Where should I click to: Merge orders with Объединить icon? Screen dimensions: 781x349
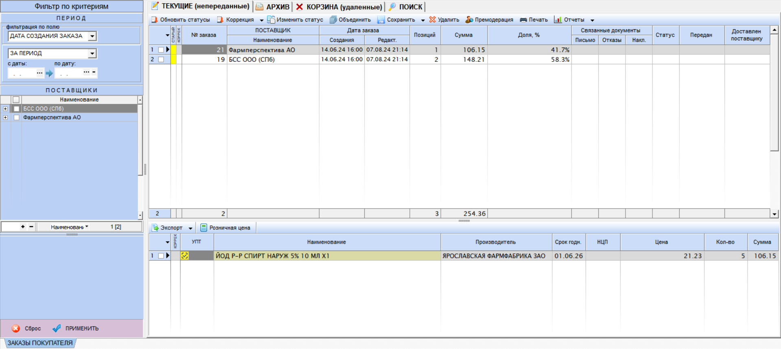pyautogui.click(x=333, y=20)
